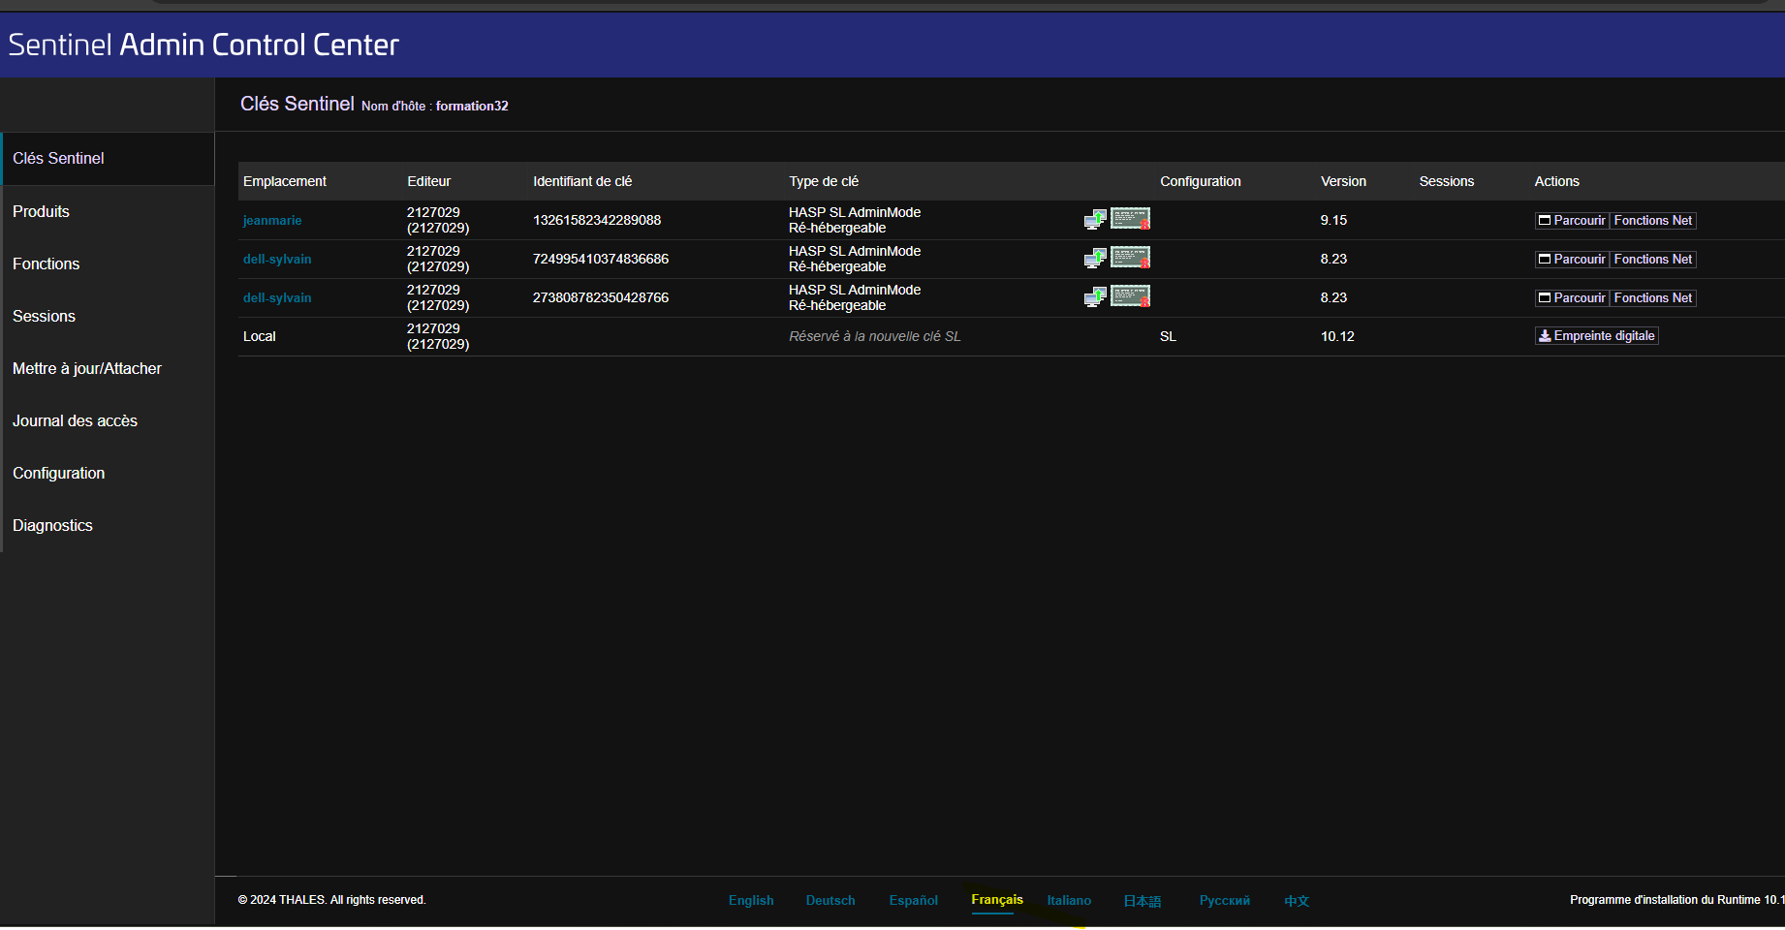Click the network computers icon in jeanmarie row
1785x930 pixels.
(1095, 220)
